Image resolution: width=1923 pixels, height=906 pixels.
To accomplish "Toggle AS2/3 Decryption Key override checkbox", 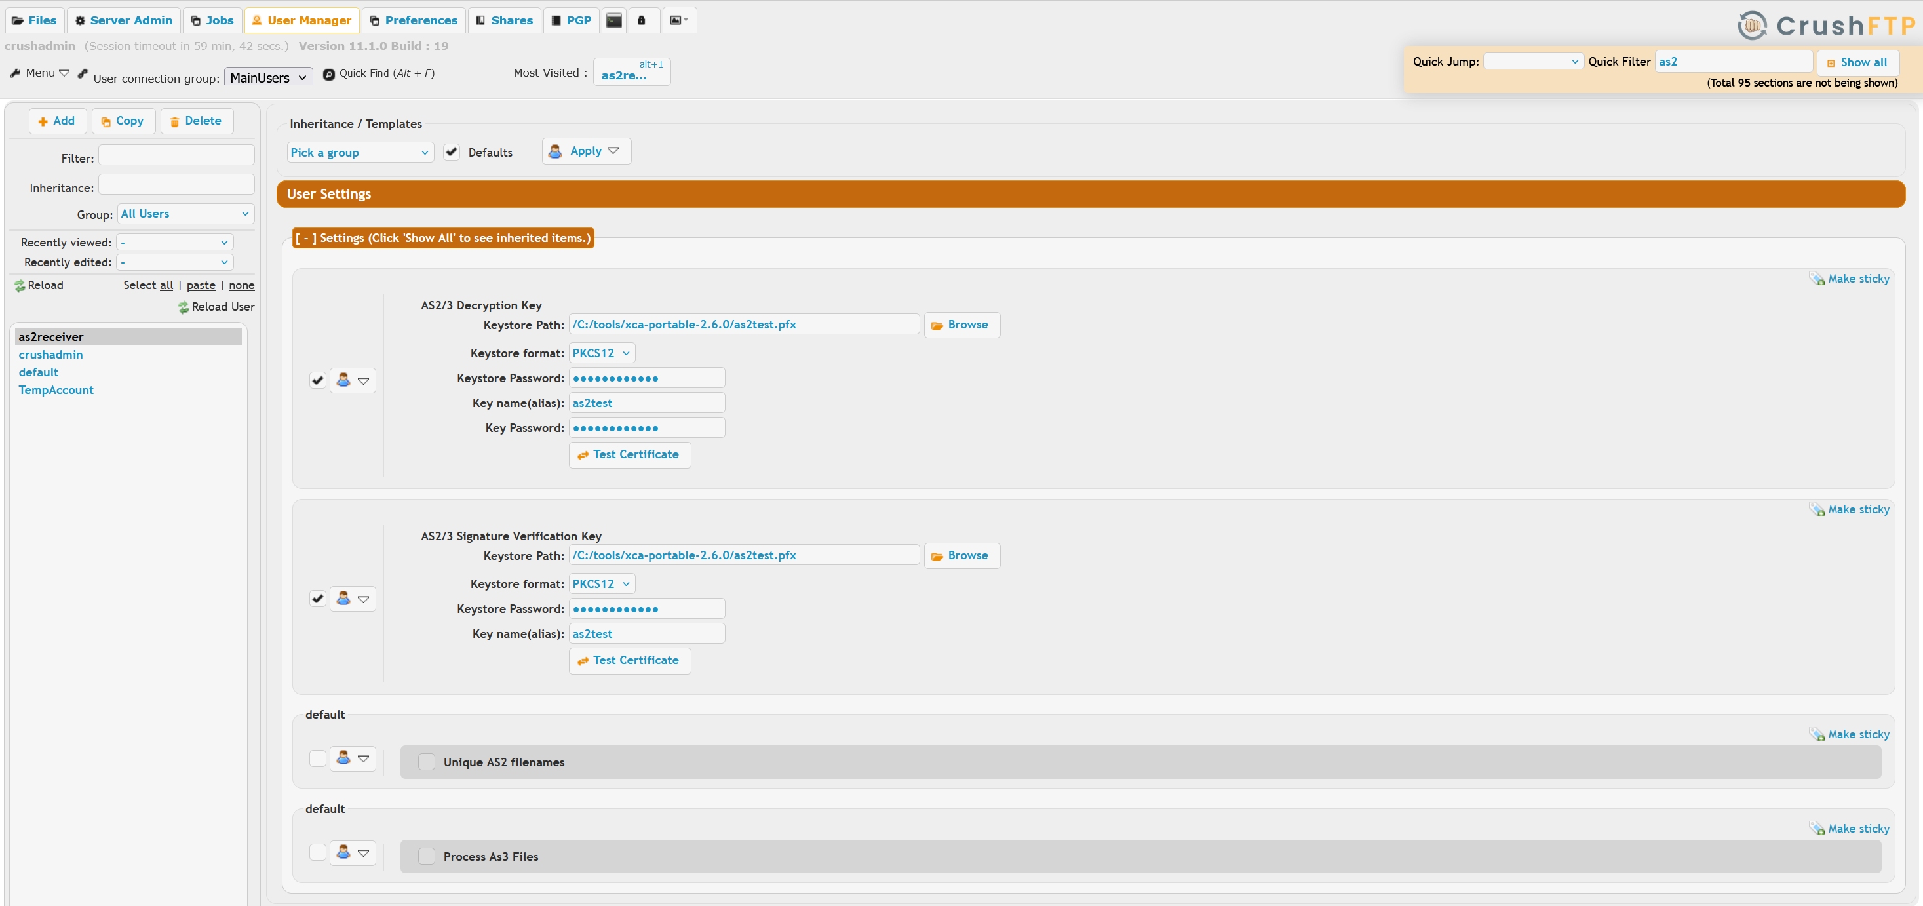I will click(x=317, y=380).
